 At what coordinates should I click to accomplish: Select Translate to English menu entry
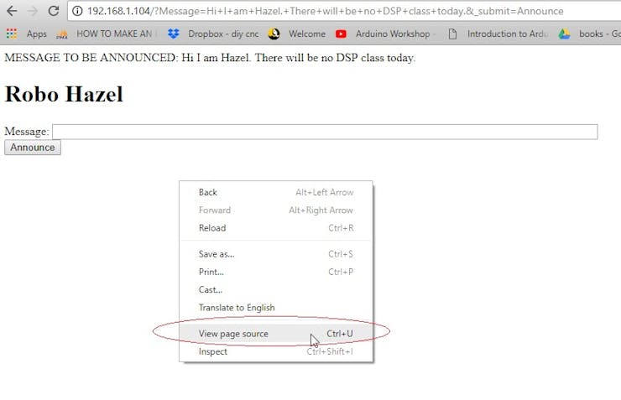276,308
